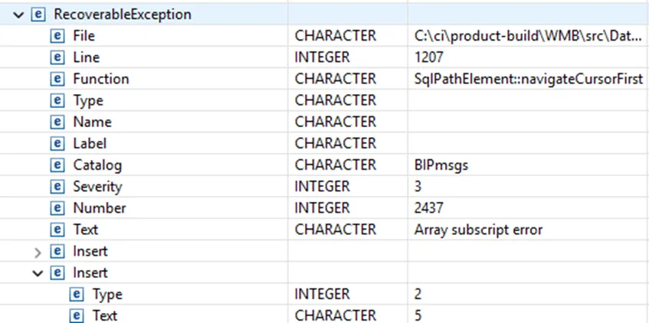
Task: Click the Number element icon
Action: click(57, 208)
